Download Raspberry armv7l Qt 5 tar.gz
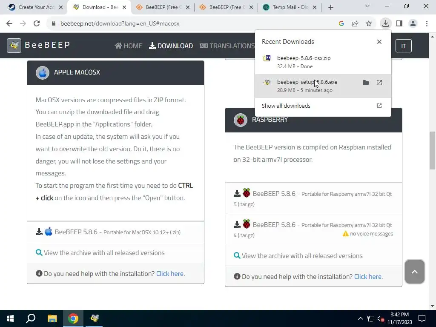436x327 pixels. (313, 198)
